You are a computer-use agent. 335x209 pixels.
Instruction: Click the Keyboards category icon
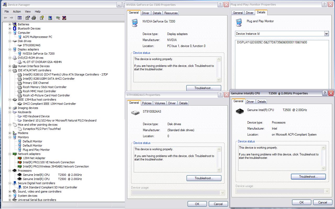tap(15, 112)
